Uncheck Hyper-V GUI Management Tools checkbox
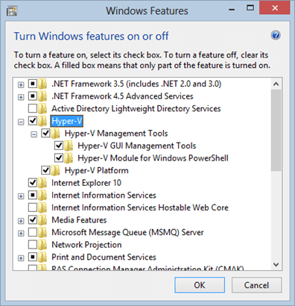 pyautogui.click(x=59, y=146)
